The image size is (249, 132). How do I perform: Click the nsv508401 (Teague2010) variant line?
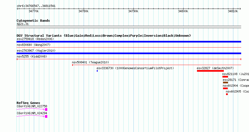tap(157, 65)
